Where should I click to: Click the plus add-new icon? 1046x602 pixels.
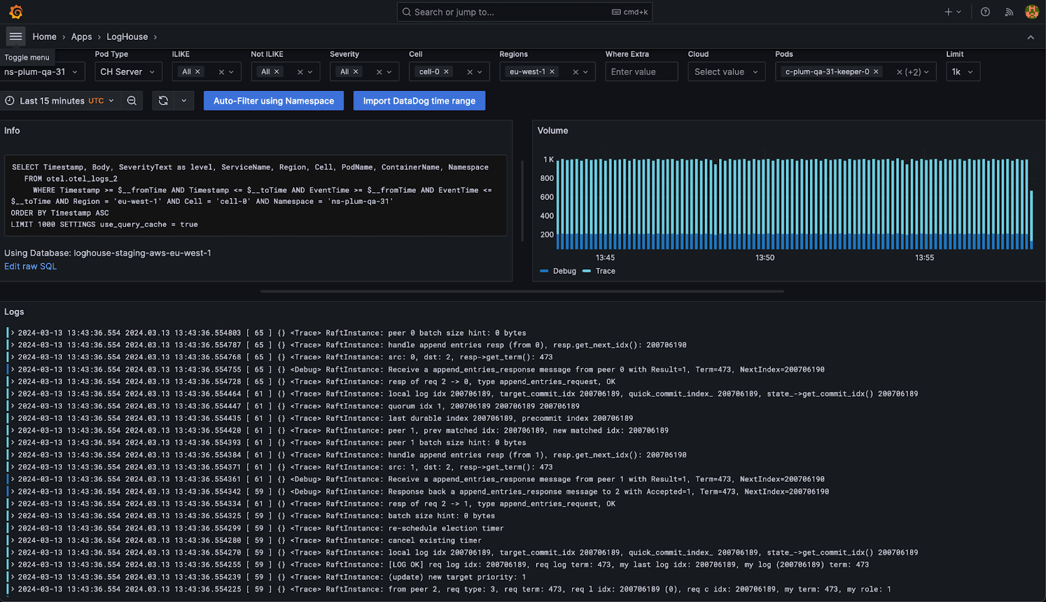click(x=949, y=12)
